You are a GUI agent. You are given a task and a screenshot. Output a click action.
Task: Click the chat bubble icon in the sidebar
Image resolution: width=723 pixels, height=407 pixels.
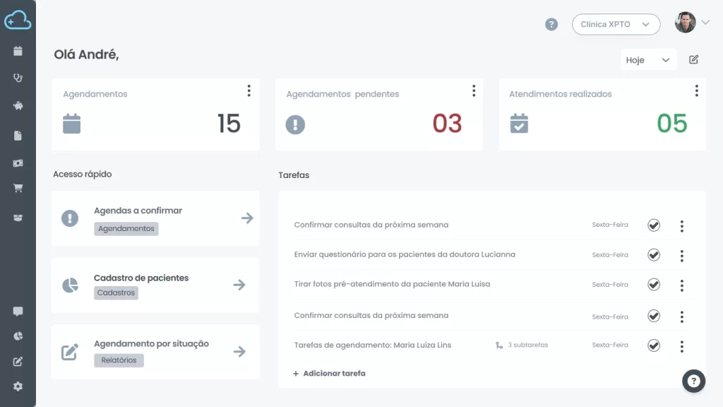click(16, 311)
